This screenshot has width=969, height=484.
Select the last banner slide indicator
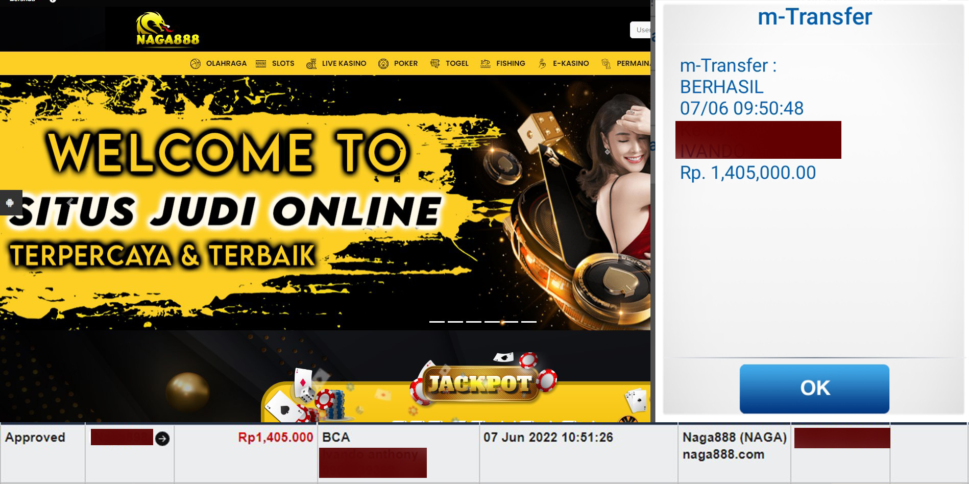coord(529,322)
